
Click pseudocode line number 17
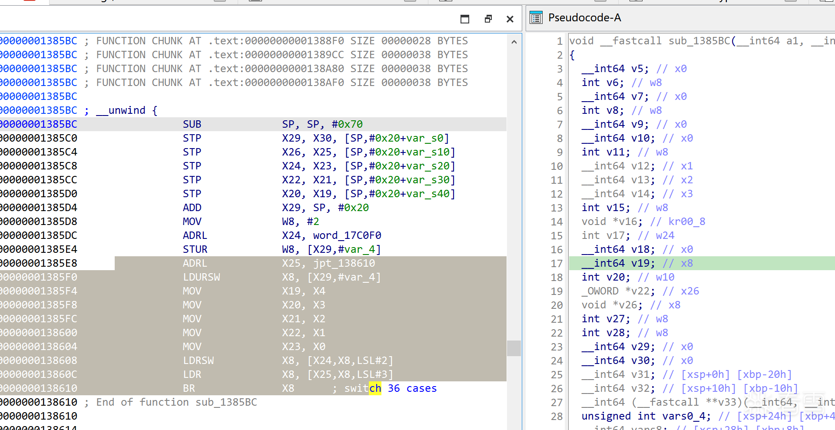pos(557,263)
